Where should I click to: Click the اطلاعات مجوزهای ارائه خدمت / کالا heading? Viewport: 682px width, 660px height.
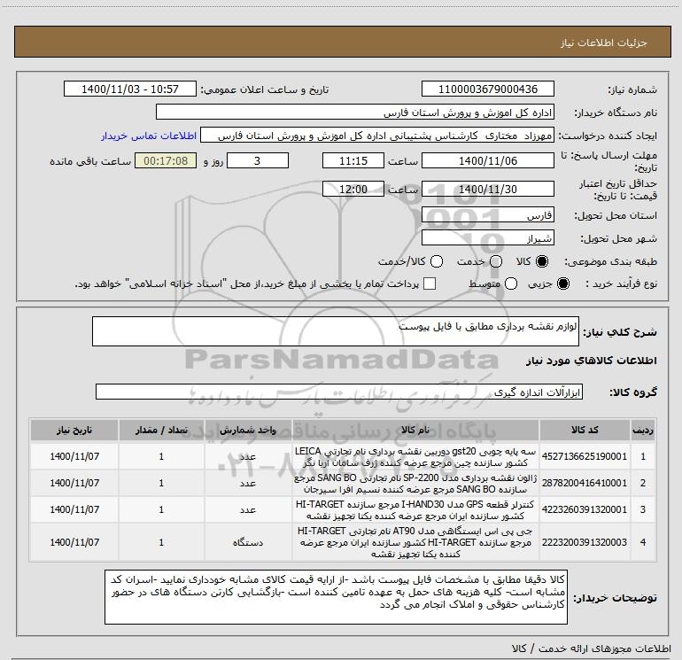[591, 648]
